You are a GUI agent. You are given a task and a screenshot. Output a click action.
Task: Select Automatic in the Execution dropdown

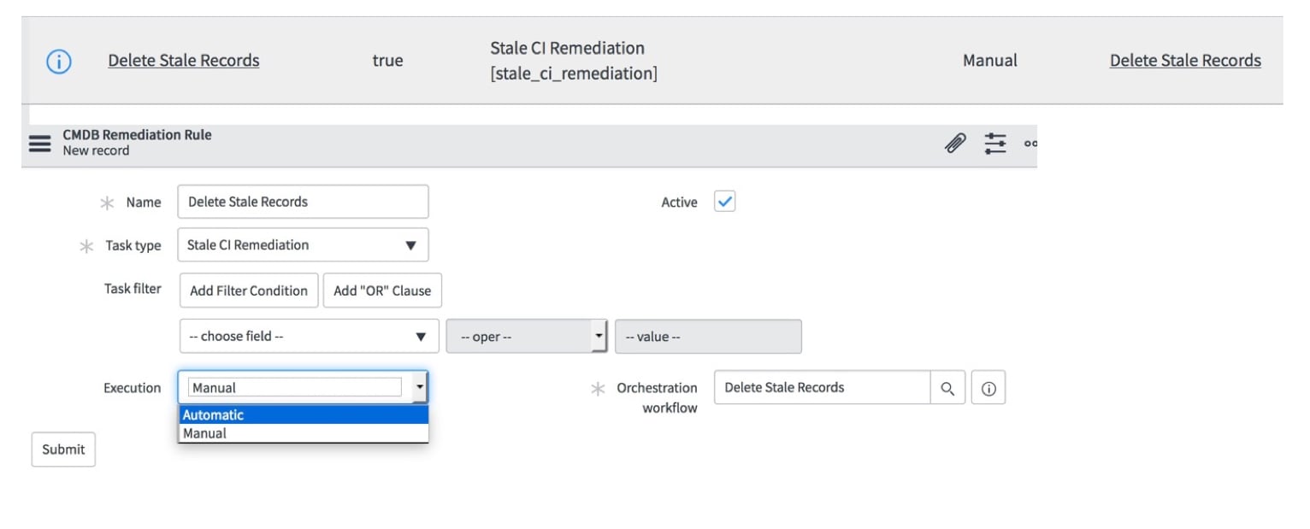pyautogui.click(x=257, y=414)
